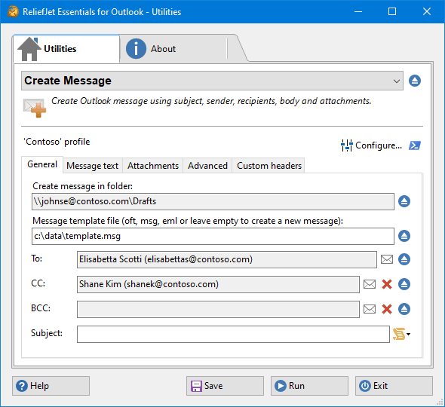Click the 'Contoso' profile label
445x407 pixels.
click(57, 142)
